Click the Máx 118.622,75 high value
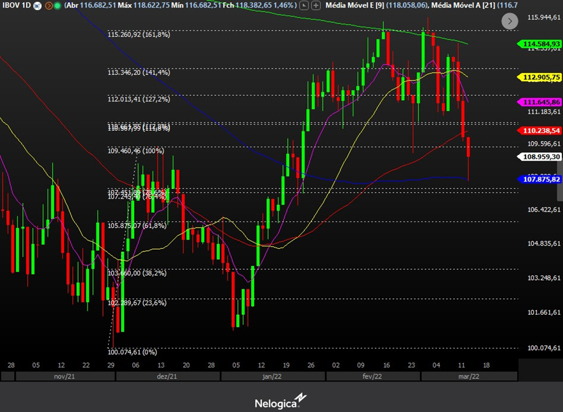Image resolution: width=563 pixels, height=412 pixels. (x=144, y=5)
